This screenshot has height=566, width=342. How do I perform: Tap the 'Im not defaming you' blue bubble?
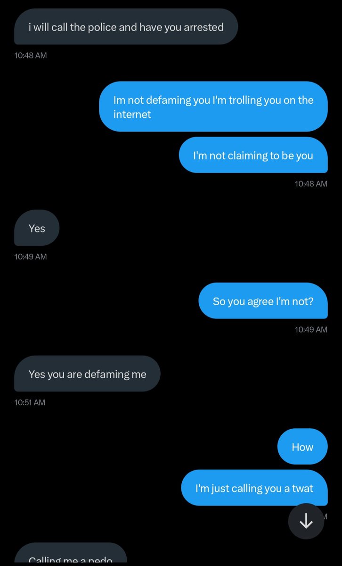[x=213, y=107]
